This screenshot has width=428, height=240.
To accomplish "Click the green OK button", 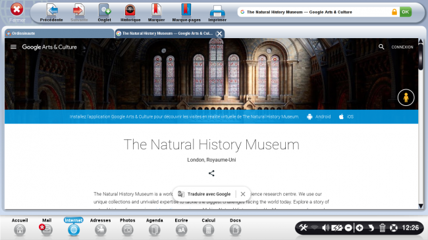I will [x=406, y=12].
